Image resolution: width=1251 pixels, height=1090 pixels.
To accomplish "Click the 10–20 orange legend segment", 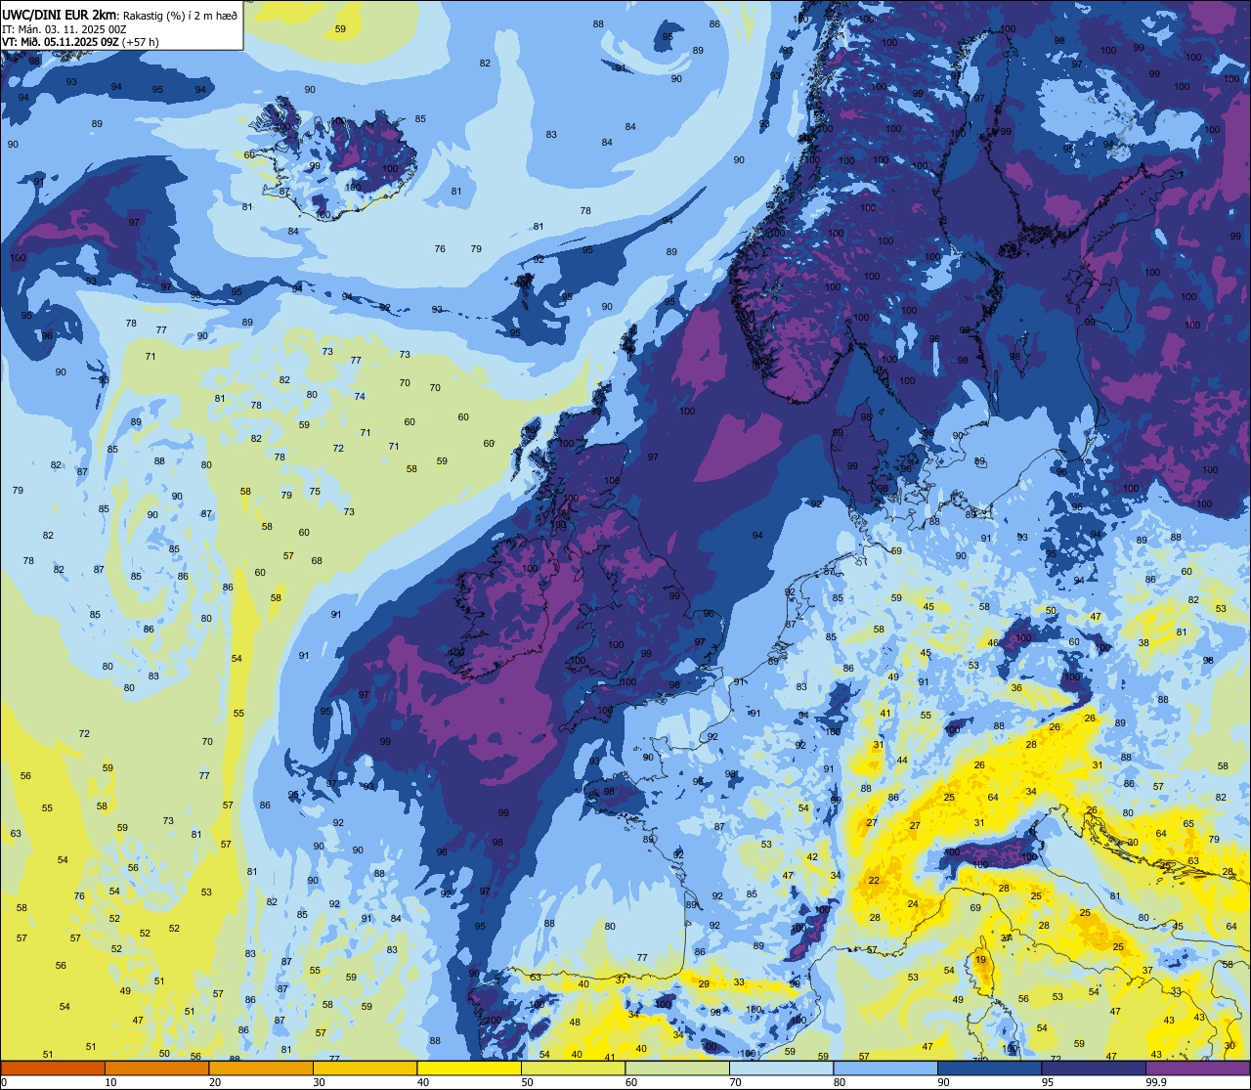I will pos(156,1068).
